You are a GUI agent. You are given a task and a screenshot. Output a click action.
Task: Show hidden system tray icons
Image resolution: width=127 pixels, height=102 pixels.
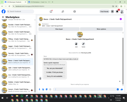(x=108, y=98)
